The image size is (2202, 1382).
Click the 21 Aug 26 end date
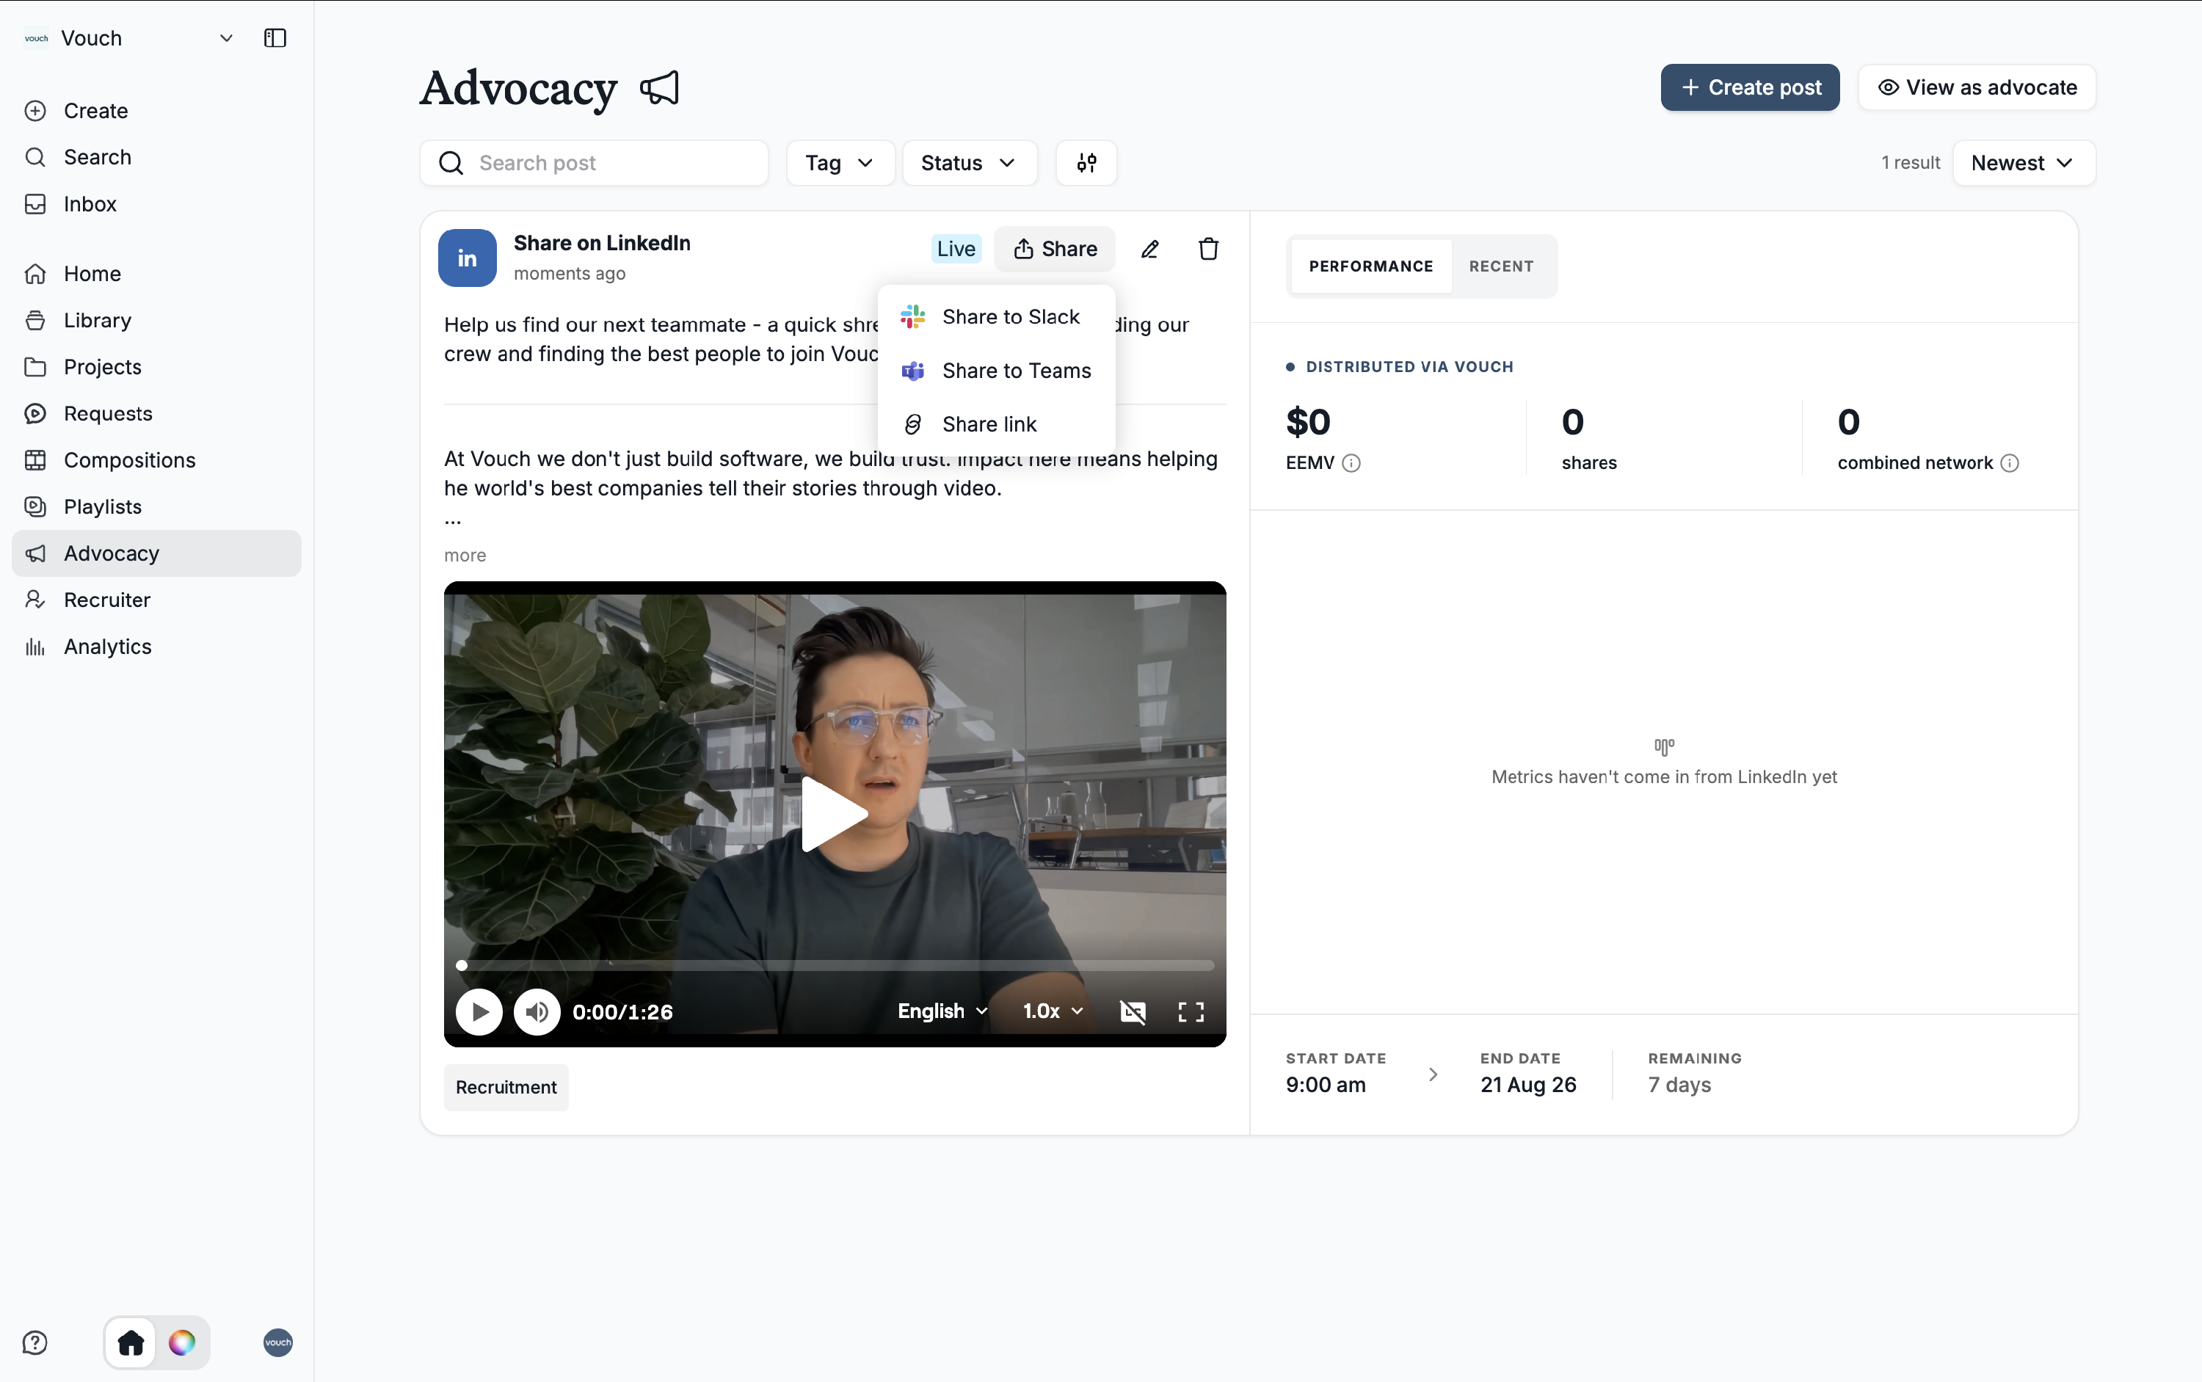click(1527, 1085)
